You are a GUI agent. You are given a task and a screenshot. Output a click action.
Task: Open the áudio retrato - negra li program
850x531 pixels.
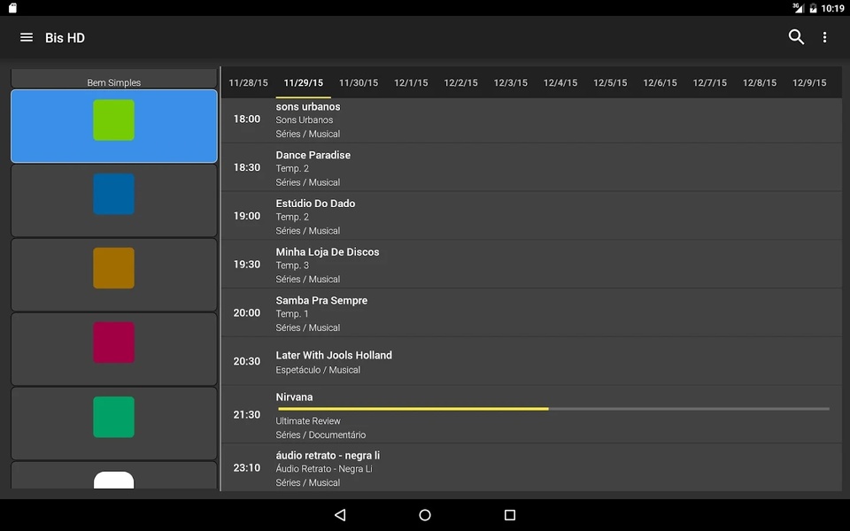point(532,468)
